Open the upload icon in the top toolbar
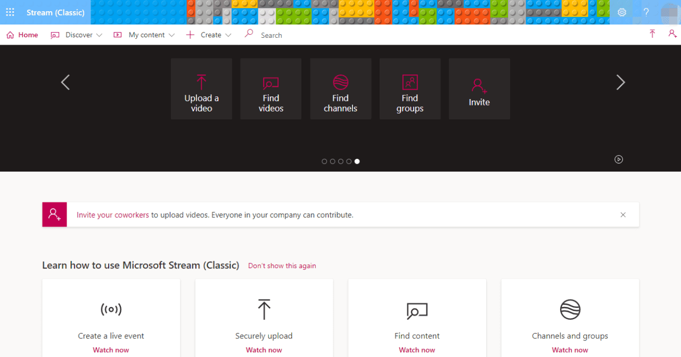Viewport: 681px width, 357px height. coord(652,34)
